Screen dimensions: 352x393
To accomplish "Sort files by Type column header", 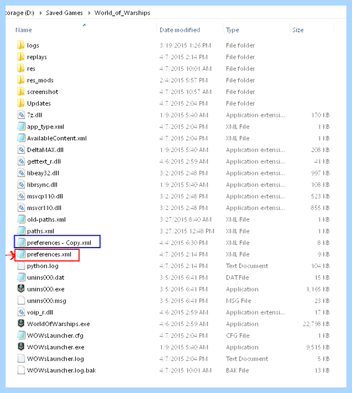I will pyautogui.click(x=232, y=30).
